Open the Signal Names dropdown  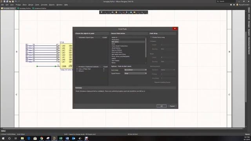tap(135, 73)
